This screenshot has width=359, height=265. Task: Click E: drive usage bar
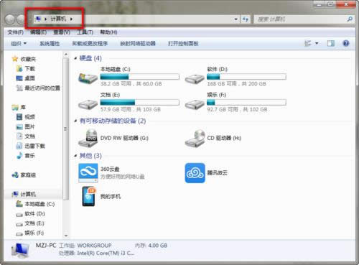pyautogui.click(x=139, y=102)
